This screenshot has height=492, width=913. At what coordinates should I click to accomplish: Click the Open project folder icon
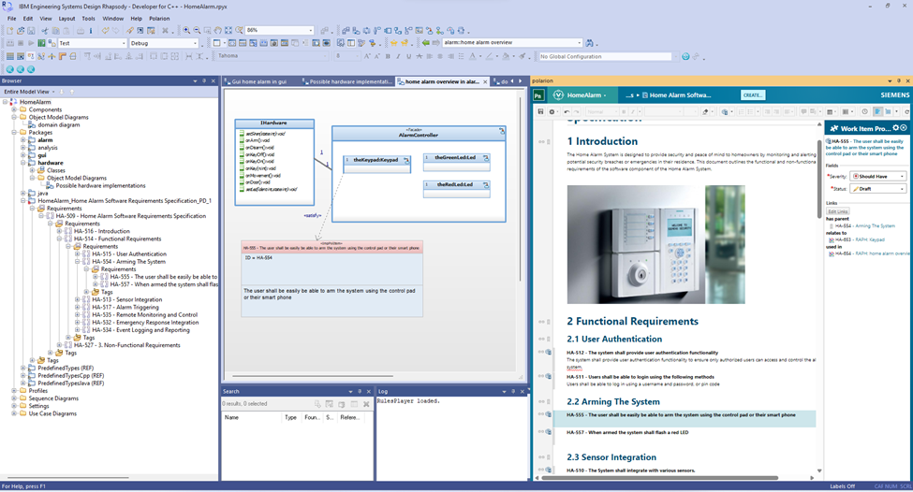click(x=21, y=30)
